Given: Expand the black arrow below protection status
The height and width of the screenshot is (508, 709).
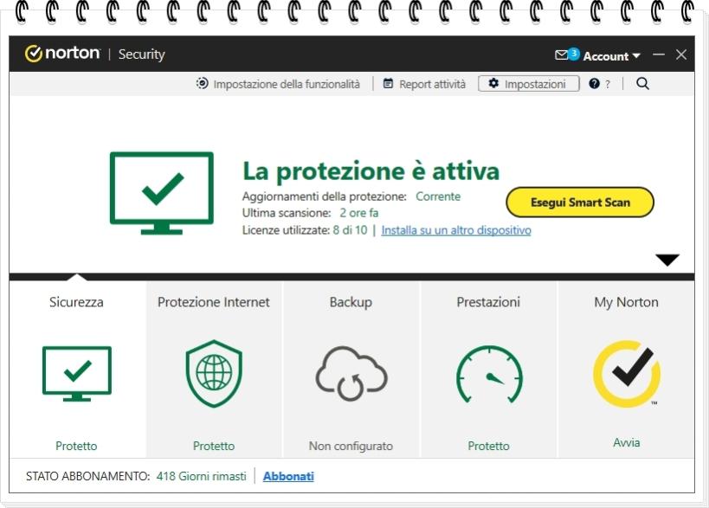Looking at the screenshot, I should 667,258.
